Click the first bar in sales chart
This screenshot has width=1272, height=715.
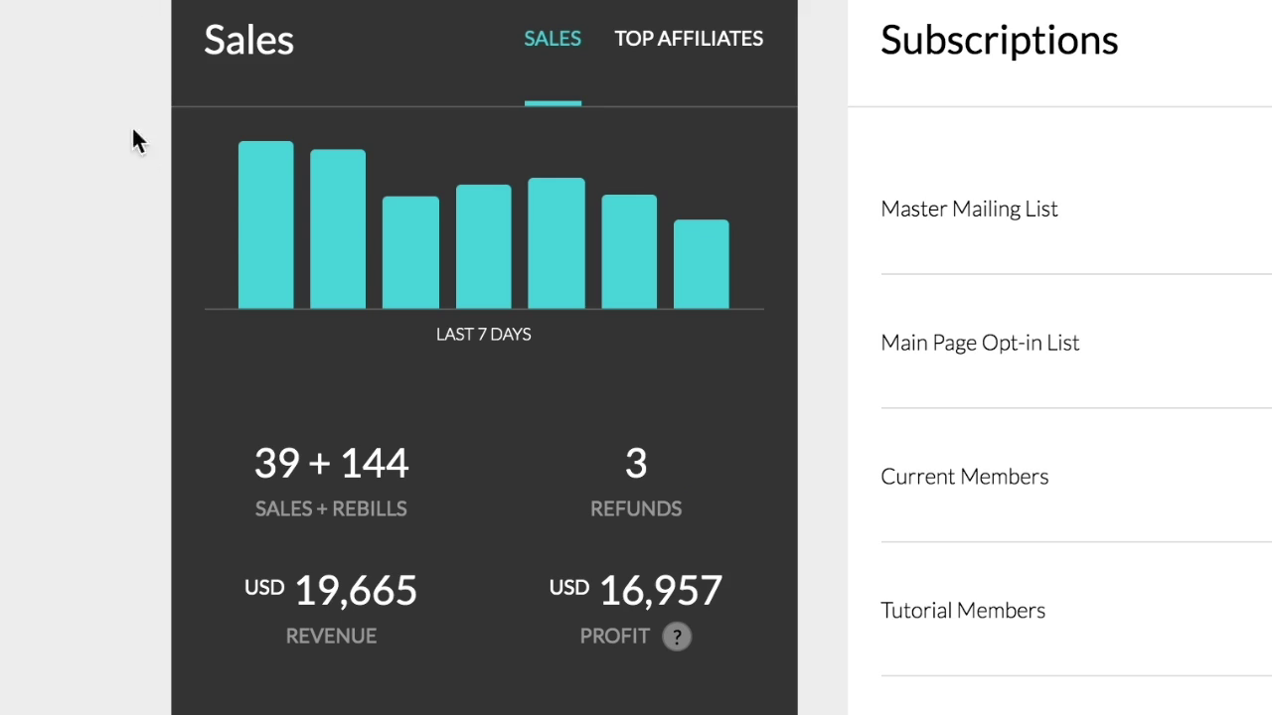coord(265,225)
